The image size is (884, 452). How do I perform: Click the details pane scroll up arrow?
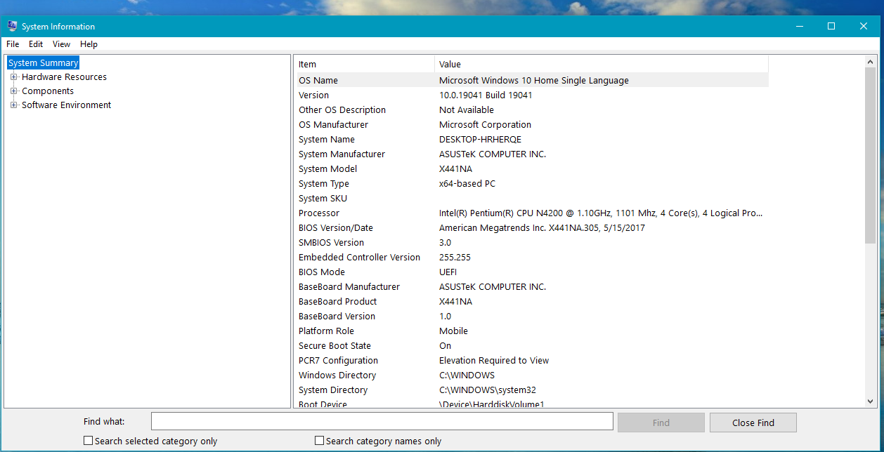click(x=871, y=62)
